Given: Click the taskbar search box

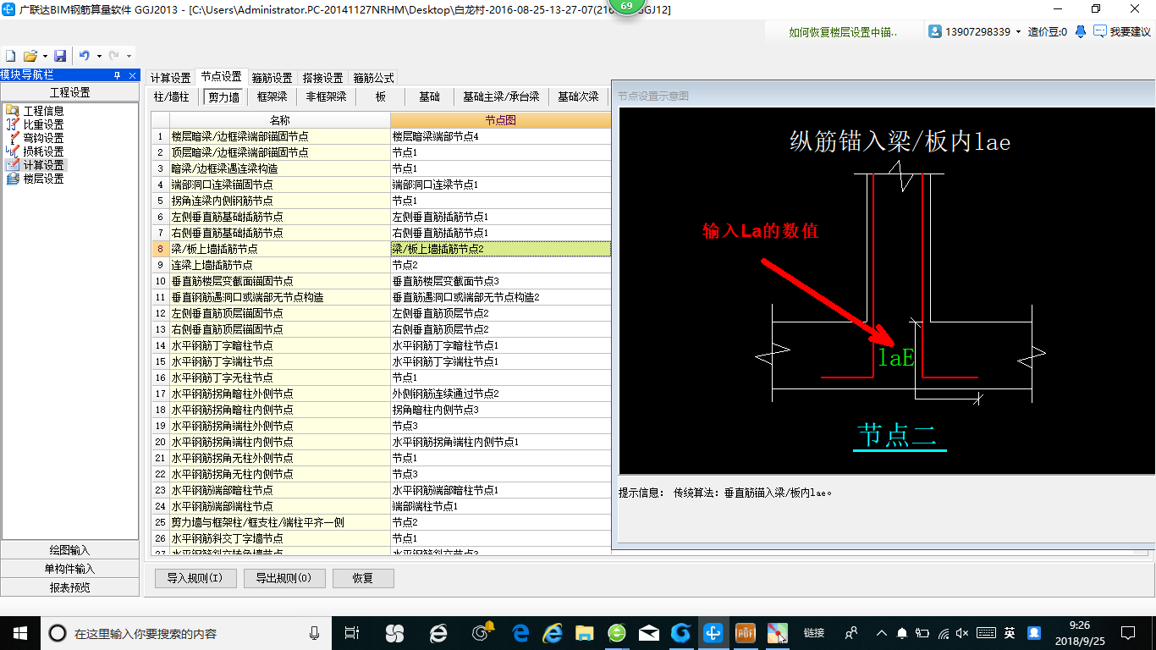Looking at the screenshot, I should point(186,632).
